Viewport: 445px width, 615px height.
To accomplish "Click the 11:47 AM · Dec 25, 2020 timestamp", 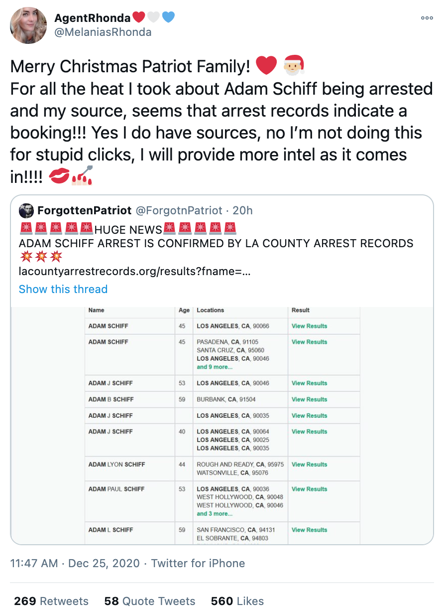I will tap(75, 563).
